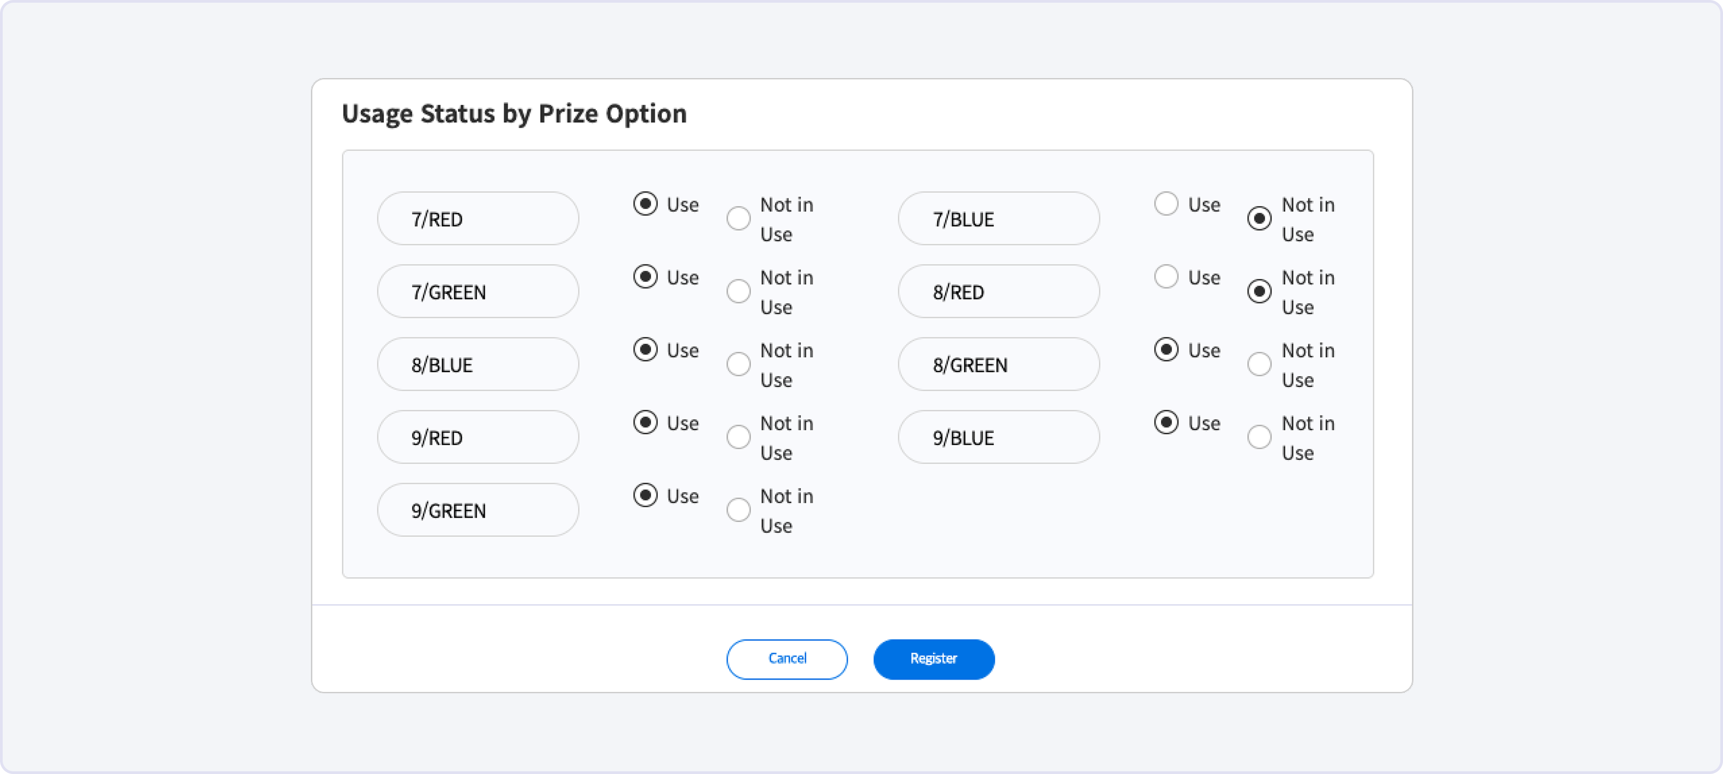
Task: Click the 9/GREEN option field
Action: click(x=477, y=511)
